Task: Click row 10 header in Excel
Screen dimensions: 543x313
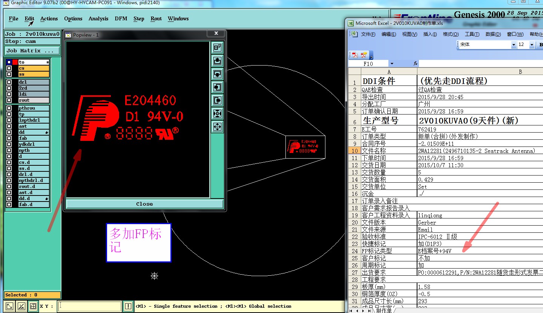Action: pos(354,151)
